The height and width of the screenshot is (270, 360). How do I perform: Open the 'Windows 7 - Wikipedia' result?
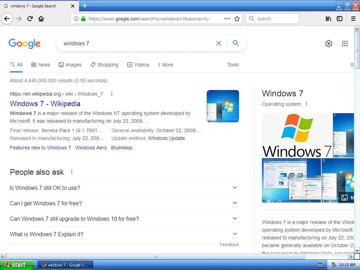tap(45, 104)
